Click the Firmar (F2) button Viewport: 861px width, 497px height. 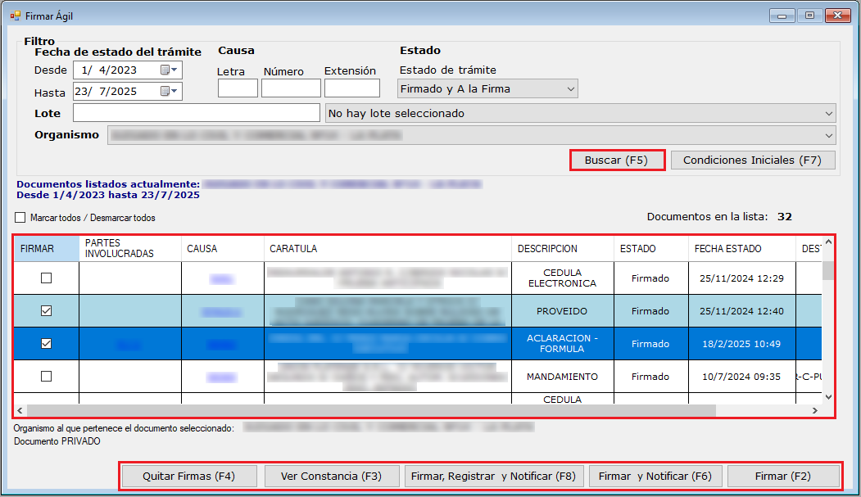783,476
